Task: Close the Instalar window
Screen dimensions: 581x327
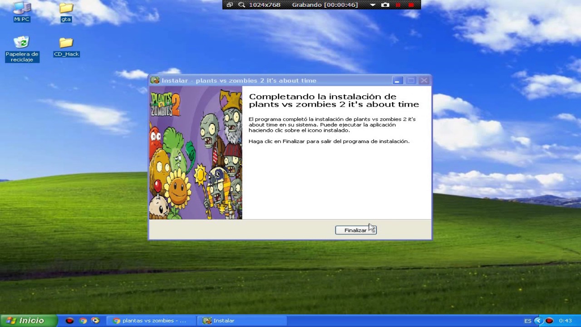Action: pos(424,80)
